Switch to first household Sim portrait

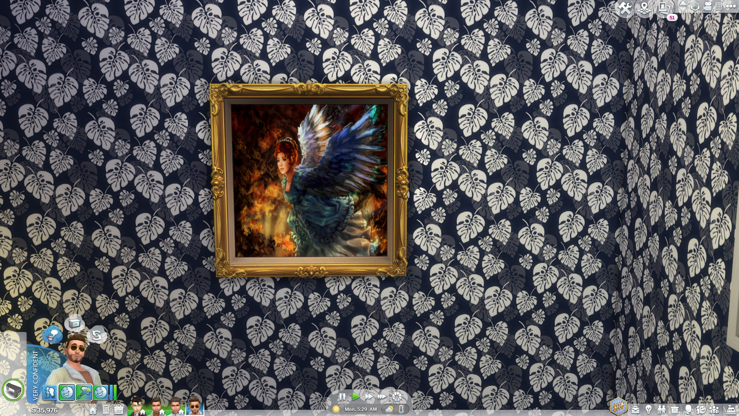pos(137,407)
